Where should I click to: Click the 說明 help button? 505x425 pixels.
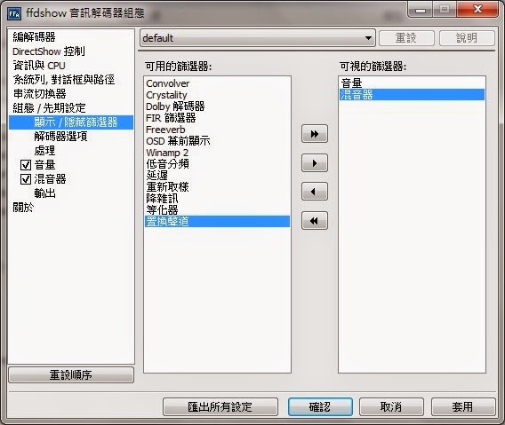[x=467, y=38]
